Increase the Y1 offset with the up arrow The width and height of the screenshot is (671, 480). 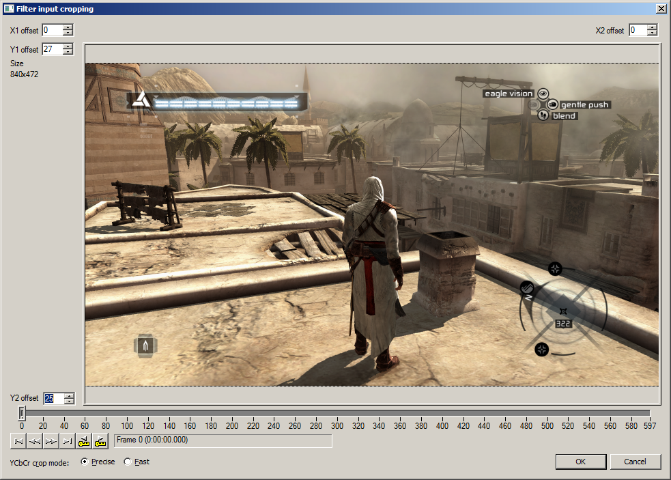(x=68, y=46)
